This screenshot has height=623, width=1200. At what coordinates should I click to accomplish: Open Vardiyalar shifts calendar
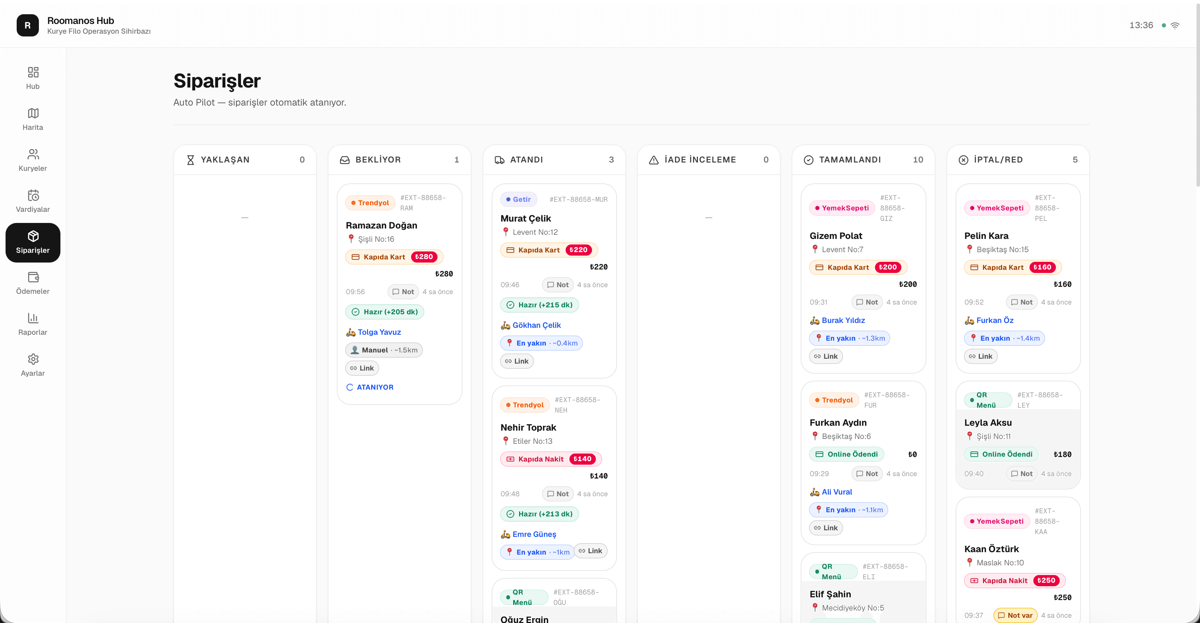(33, 201)
